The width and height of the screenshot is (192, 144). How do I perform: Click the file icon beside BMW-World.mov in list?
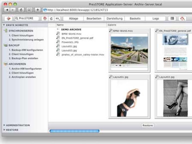(58, 34)
